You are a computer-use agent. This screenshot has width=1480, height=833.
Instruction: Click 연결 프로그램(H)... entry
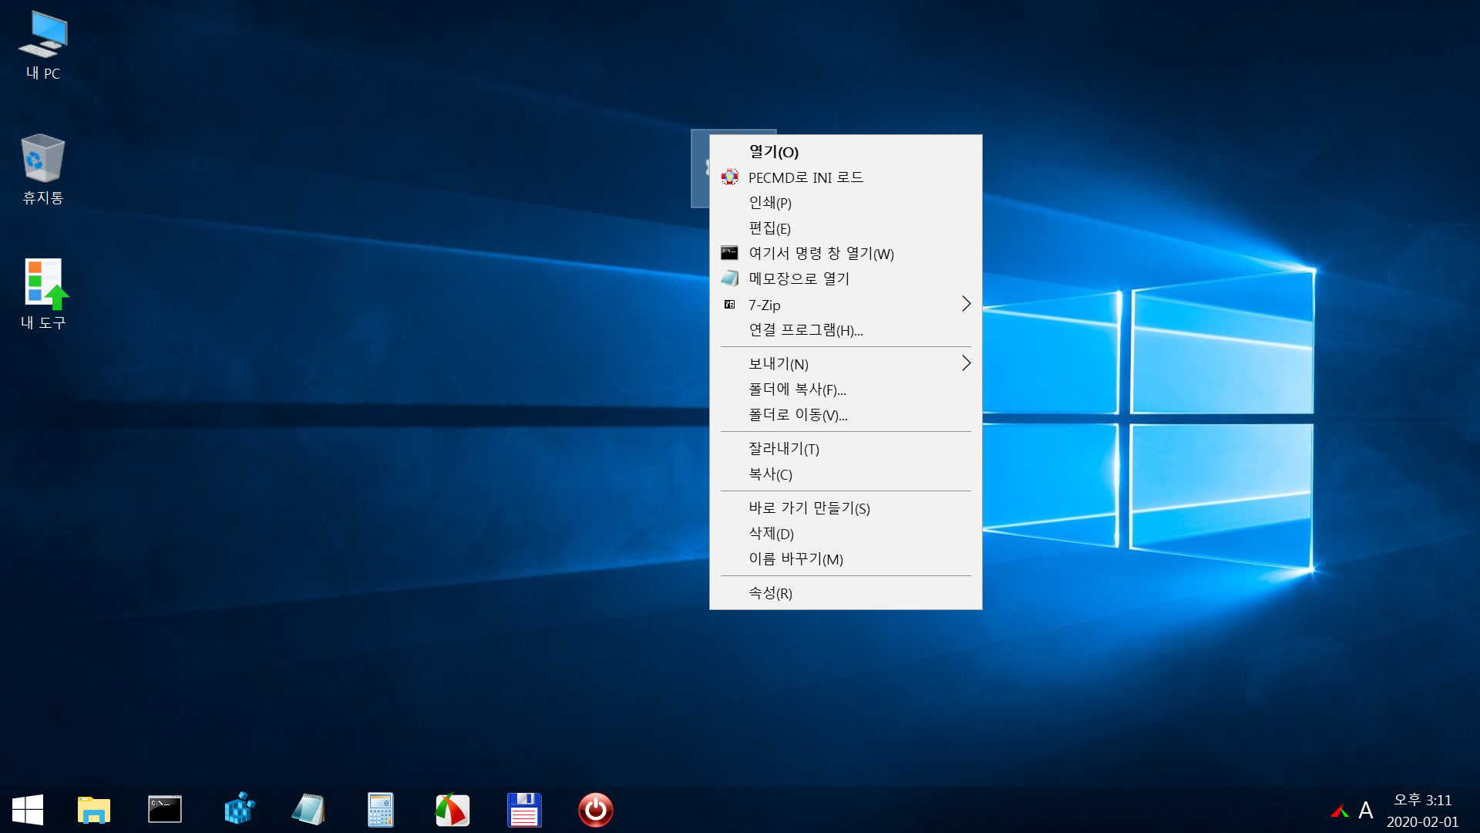[x=846, y=330]
